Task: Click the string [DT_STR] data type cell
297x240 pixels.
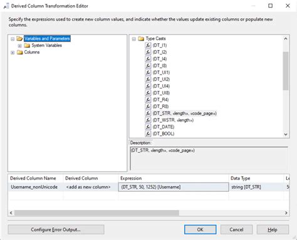Action: 256,187
